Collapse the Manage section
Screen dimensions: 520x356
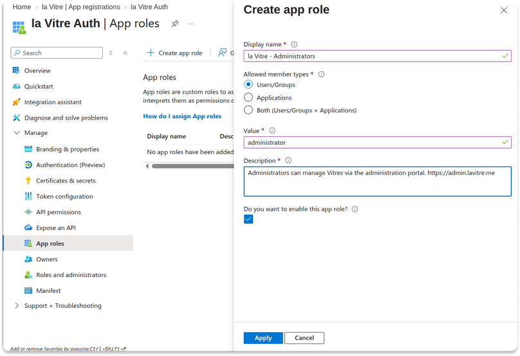pos(17,132)
